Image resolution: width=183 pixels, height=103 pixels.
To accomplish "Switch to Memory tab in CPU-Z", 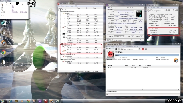I will point(123,8).
